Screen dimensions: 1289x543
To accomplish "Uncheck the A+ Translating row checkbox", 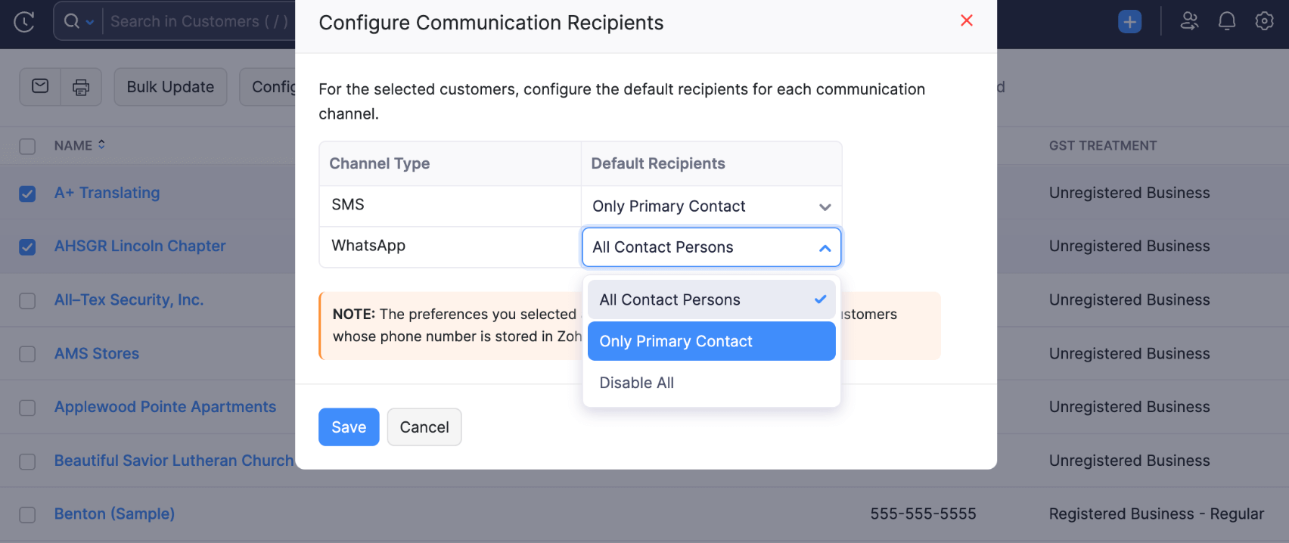I will 27,194.
